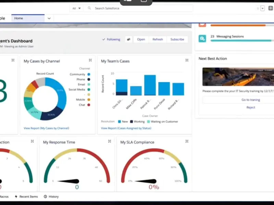
Task: Open Recent Items in utility bar
Action: pos(26,196)
